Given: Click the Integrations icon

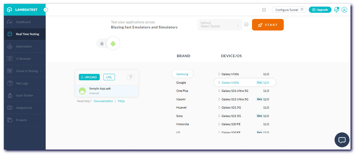Looking at the screenshot, I should 10,108.
